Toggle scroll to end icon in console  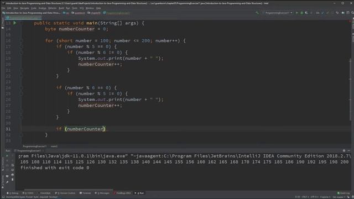point(12,170)
